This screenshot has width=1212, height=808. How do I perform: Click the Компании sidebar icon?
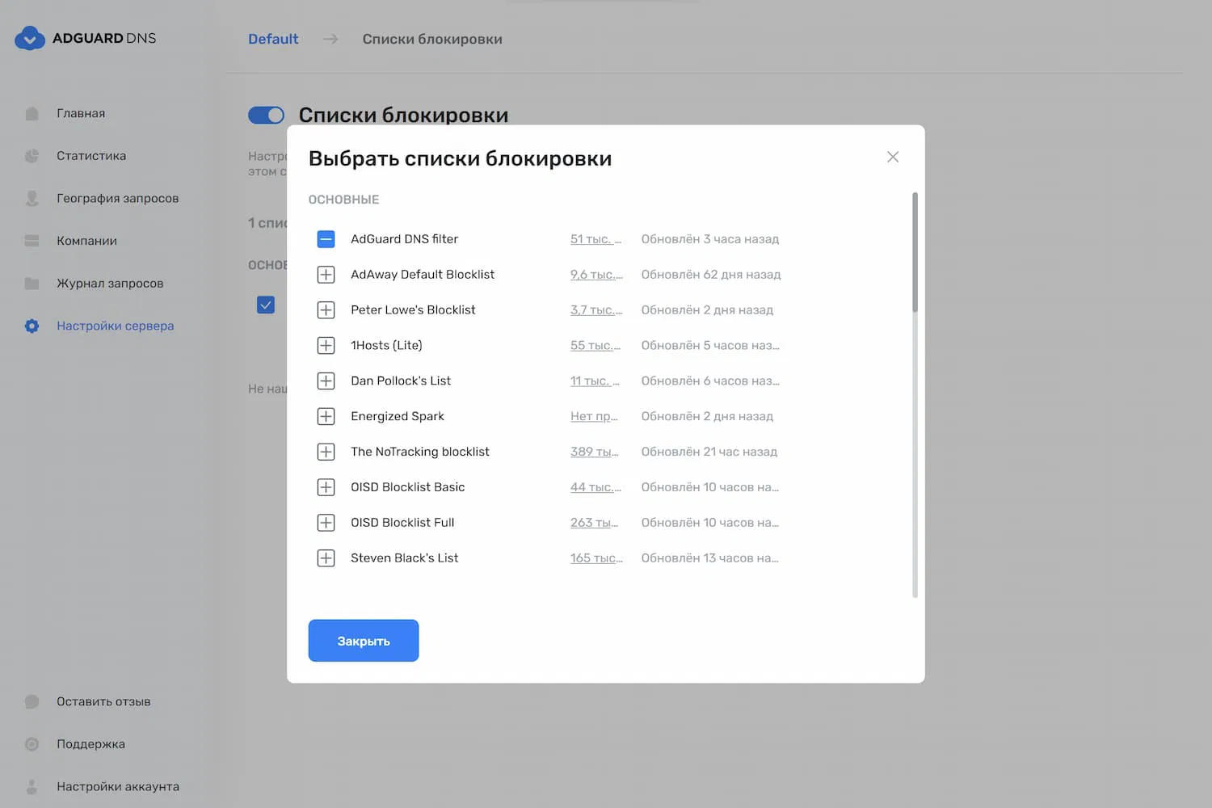tap(32, 241)
